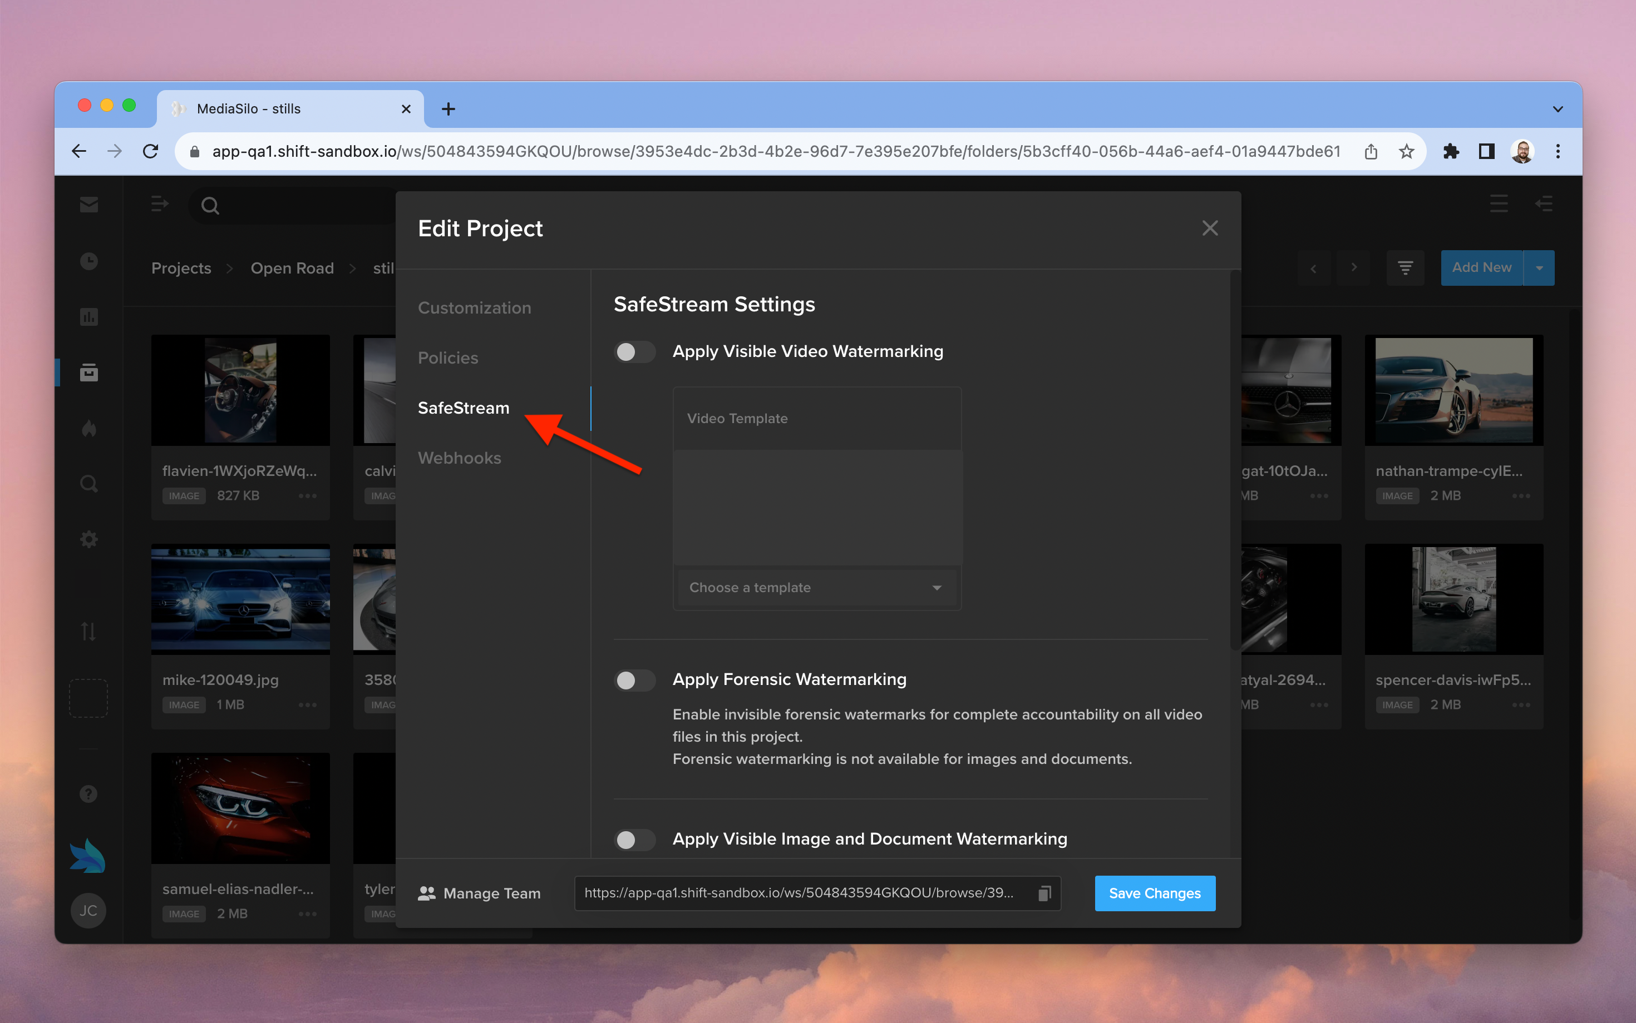Screen dimensions: 1636x1023
Task: Copy the project URL with copy icon
Action: [x=1044, y=893]
